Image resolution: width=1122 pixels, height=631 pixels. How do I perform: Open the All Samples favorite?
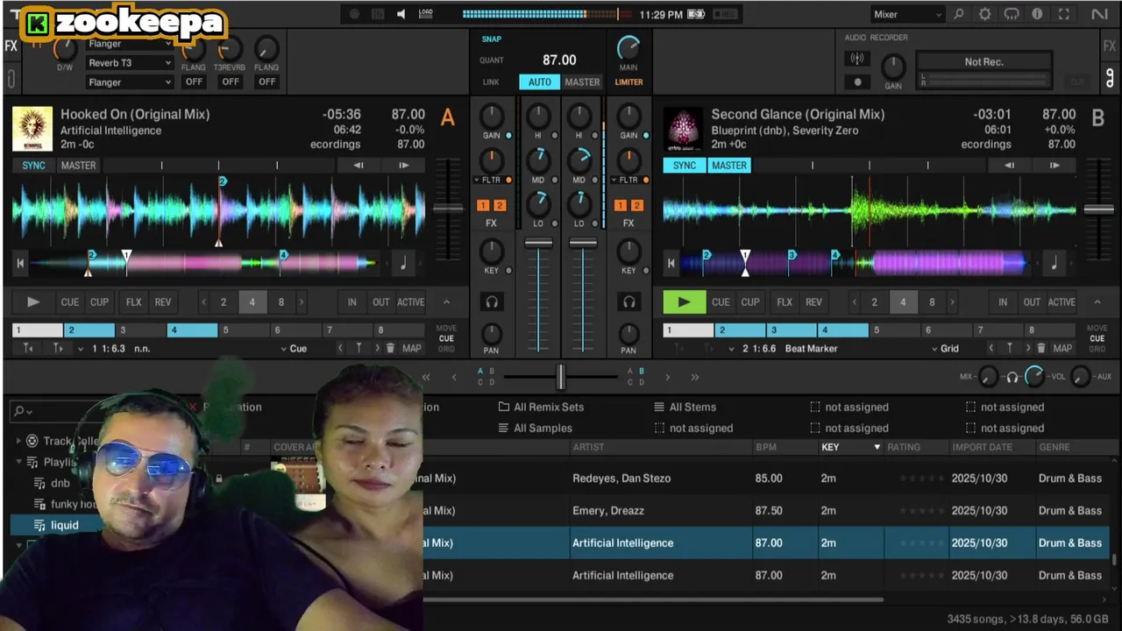pyautogui.click(x=536, y=428)
